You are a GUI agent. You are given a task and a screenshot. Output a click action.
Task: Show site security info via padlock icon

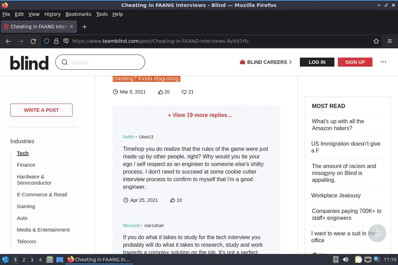pyautogui.click(x=56, y=41)
